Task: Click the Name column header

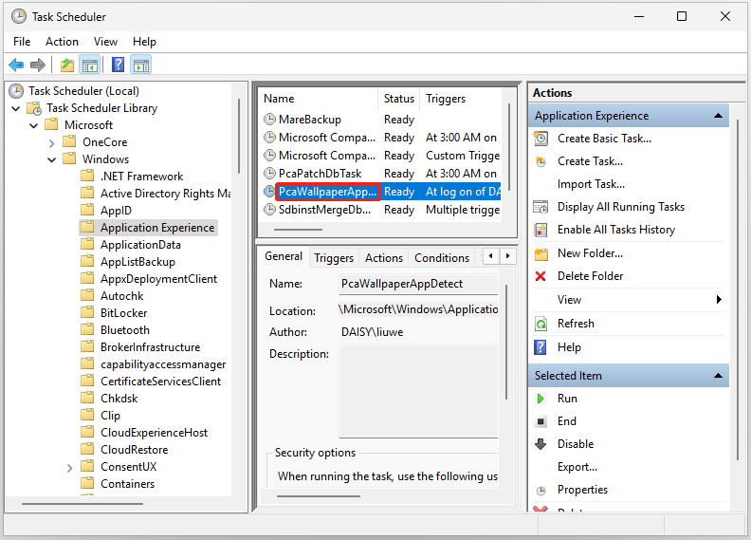Action: coord(319,99)
